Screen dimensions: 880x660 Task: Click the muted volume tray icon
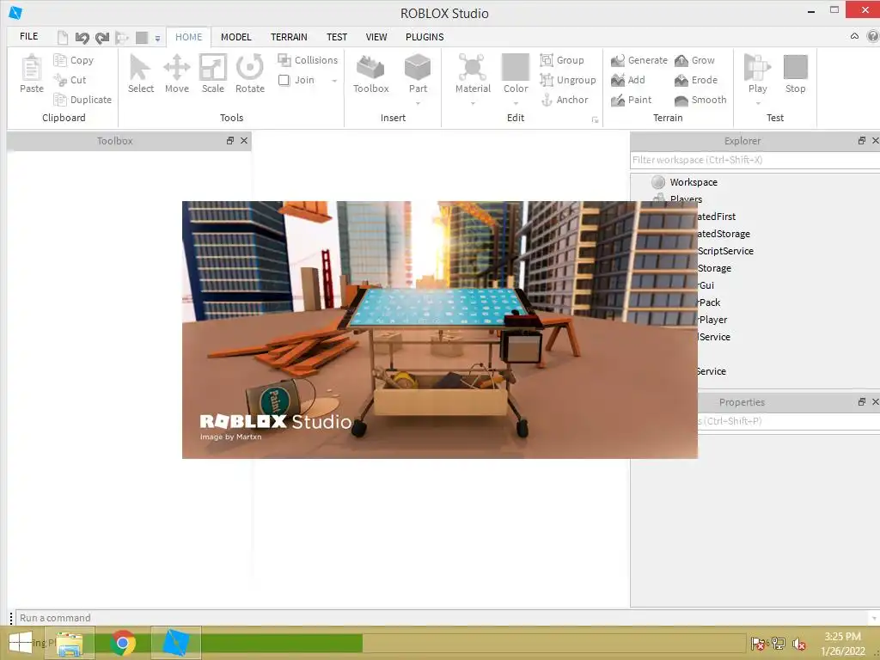click(x=798, y=644)
